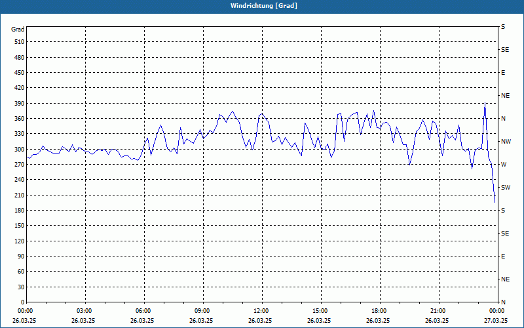This screenshot has width=524, height=328.
Task: Select the 26.03.25 date under 12:00
Action: (260, 321)
